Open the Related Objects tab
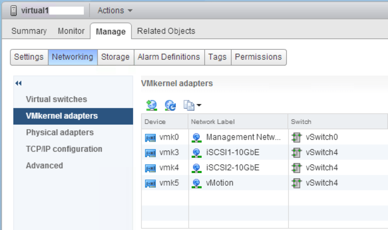 (x=166, y=31)
